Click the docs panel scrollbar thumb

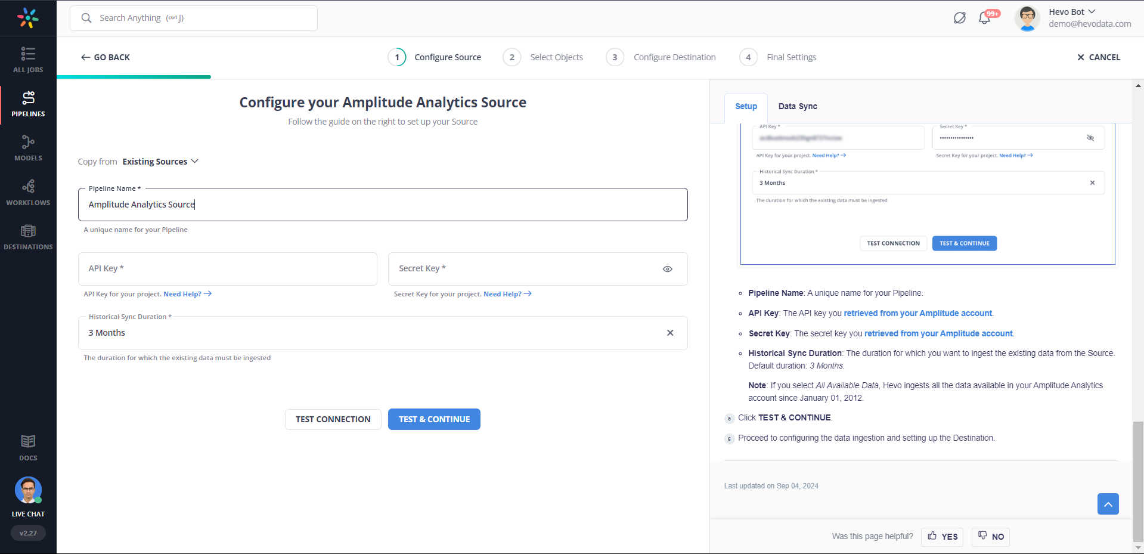click(x=1138, y=481)
